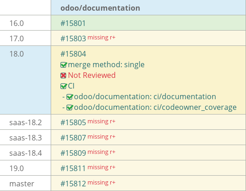Screen dimensions: 246x191
Task: Click the 'merge method: single' text
Action: (x=106, y=65)
